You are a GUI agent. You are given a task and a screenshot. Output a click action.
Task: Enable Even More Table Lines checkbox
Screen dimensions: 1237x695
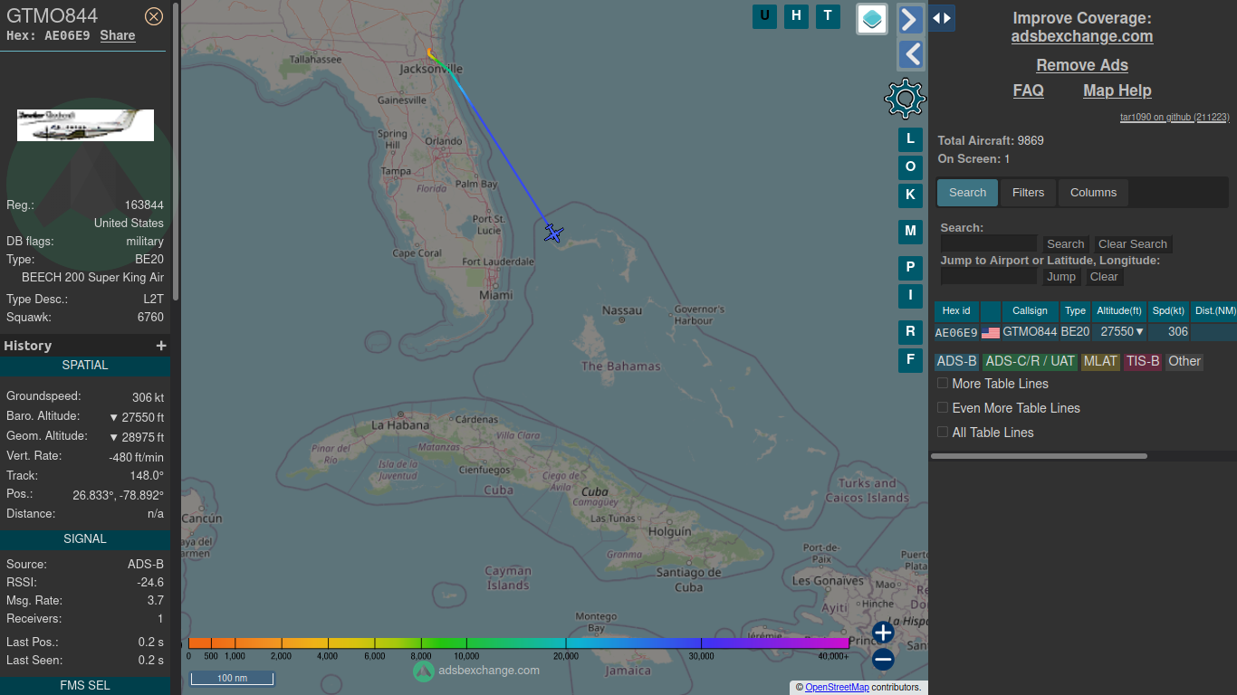943,407
